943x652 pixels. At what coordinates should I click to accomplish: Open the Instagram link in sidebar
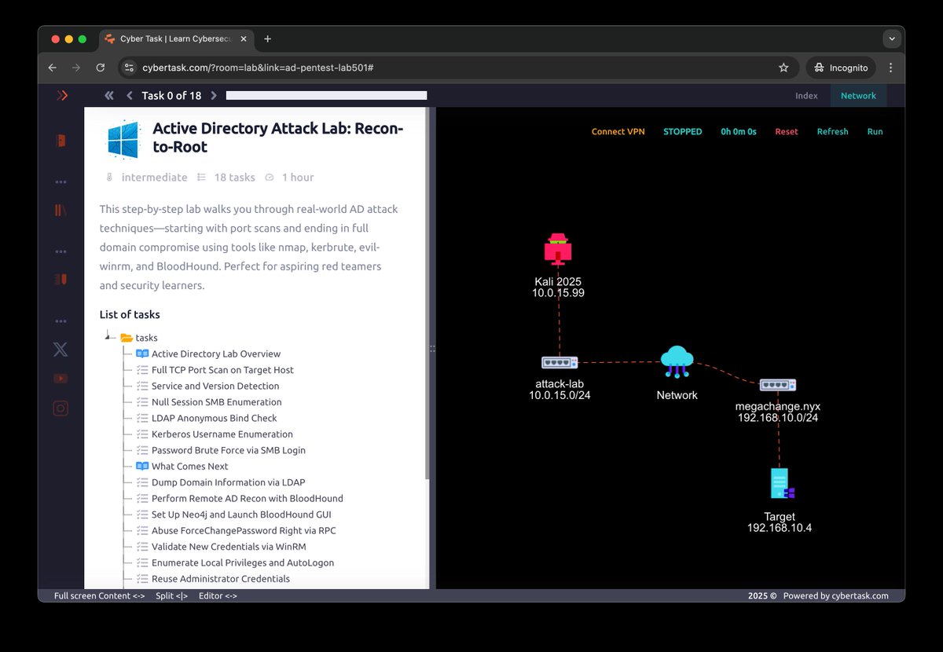[x=61, y=408]
